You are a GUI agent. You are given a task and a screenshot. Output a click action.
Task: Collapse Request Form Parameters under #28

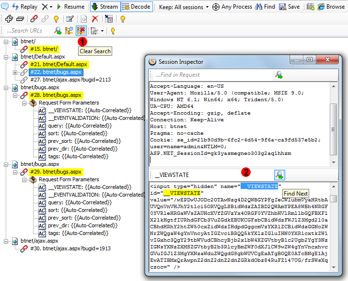point(24,103)
